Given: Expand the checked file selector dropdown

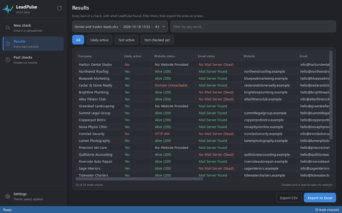Looking at the screenshot, I should pos(120,26).
